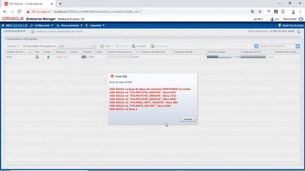Click the translate page icon in address bar

(x=253, y=11)
